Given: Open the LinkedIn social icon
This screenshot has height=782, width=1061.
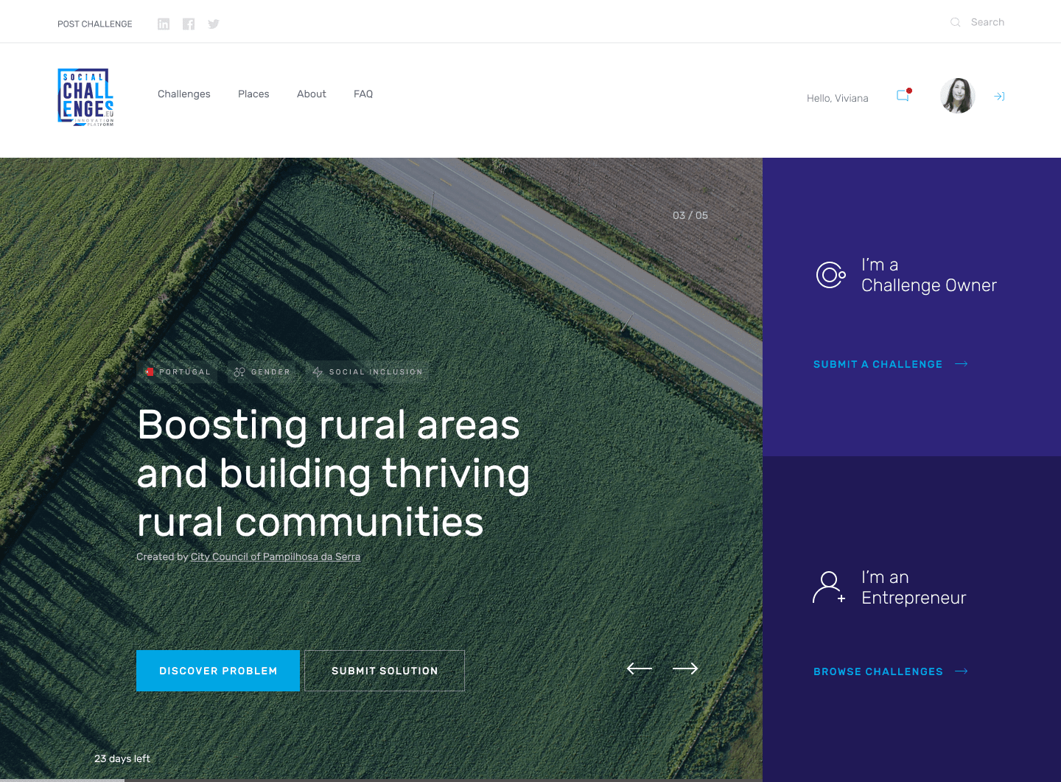Looking at the screenshot, I should pyautogui.click(x=164, y=24).
